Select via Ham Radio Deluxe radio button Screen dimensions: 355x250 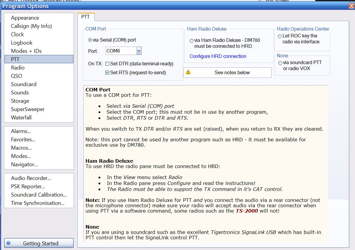191,41
